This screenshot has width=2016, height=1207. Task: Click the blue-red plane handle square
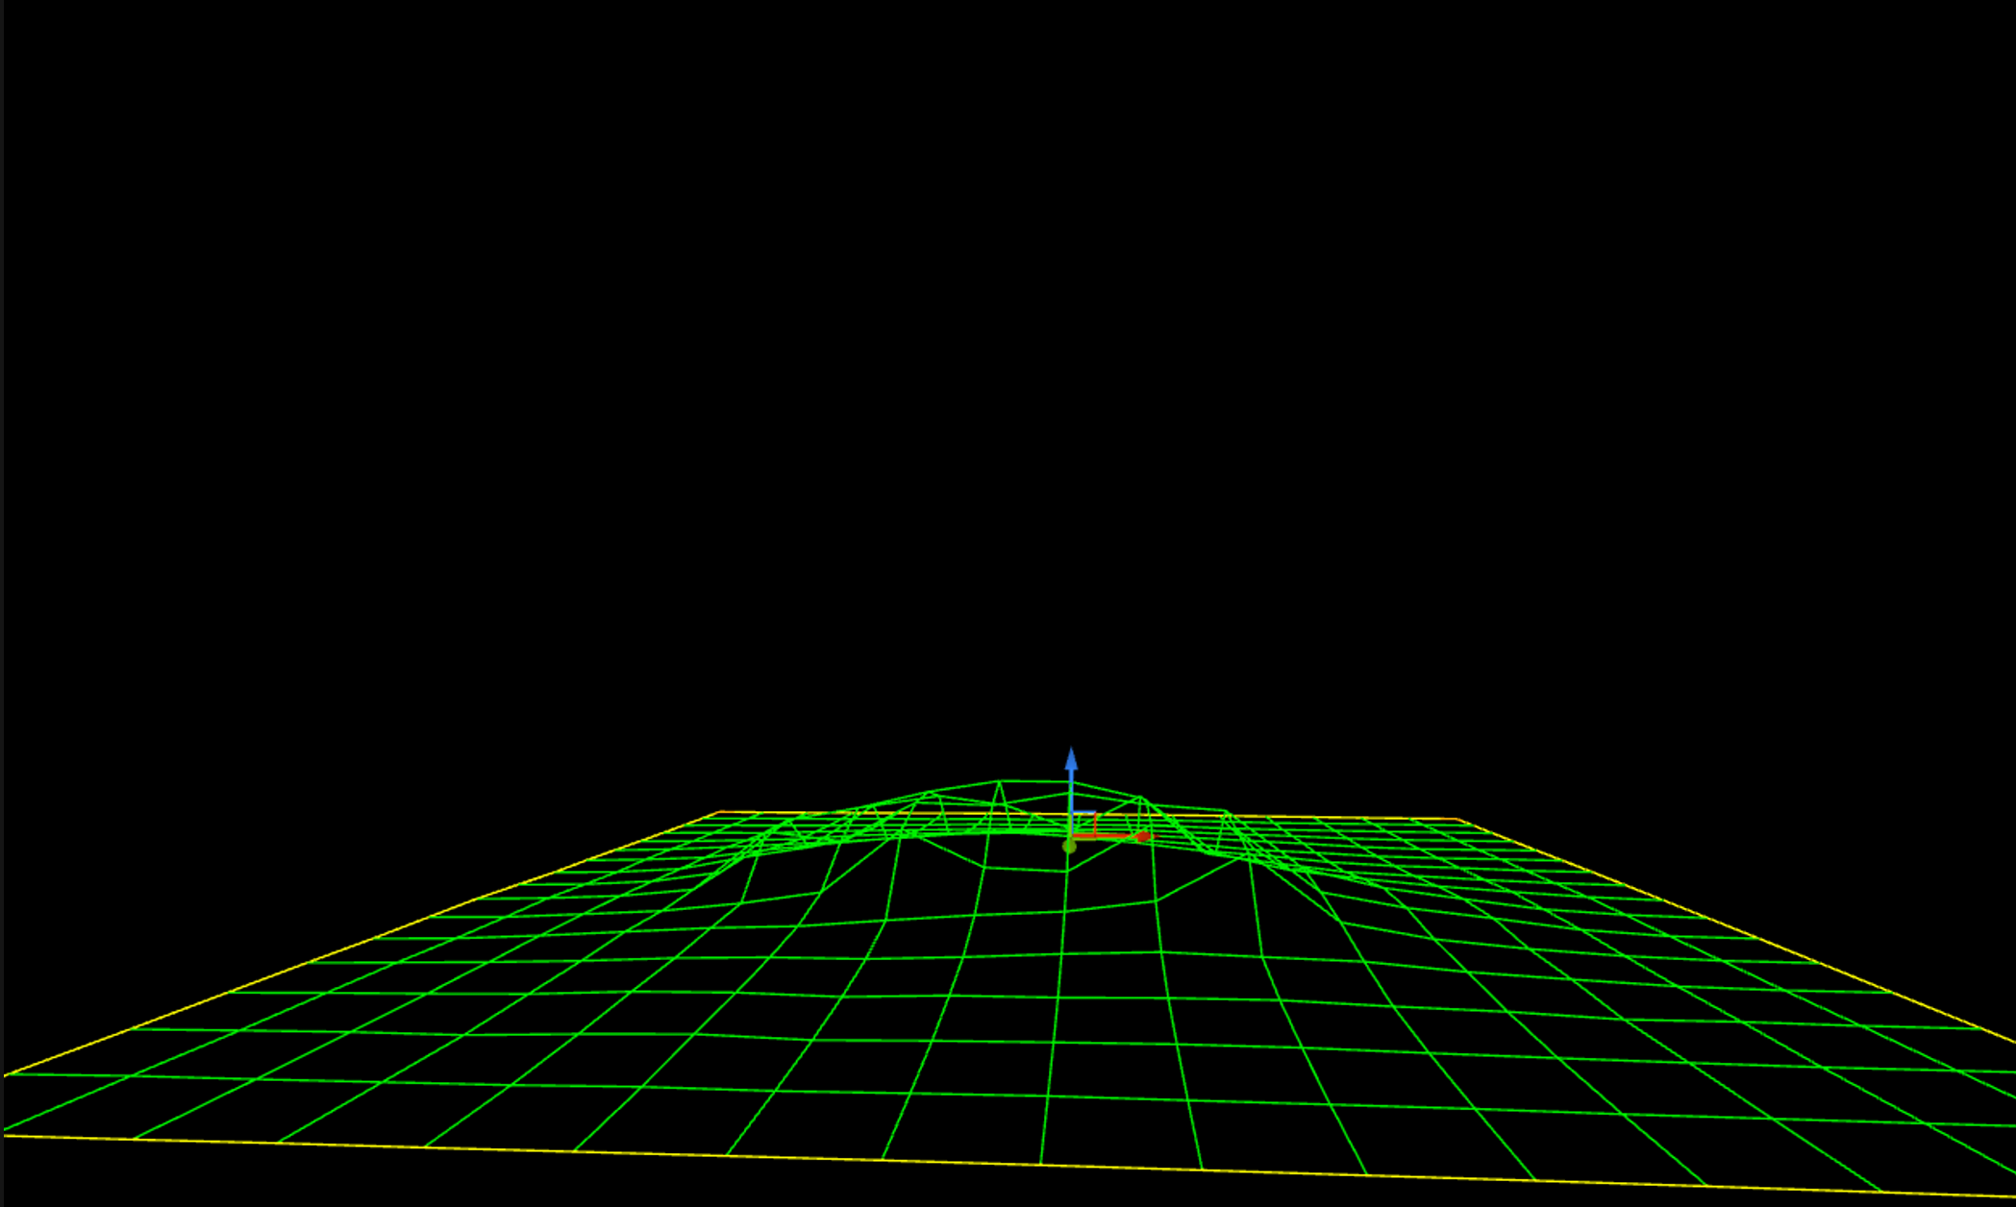[1084, 825]
